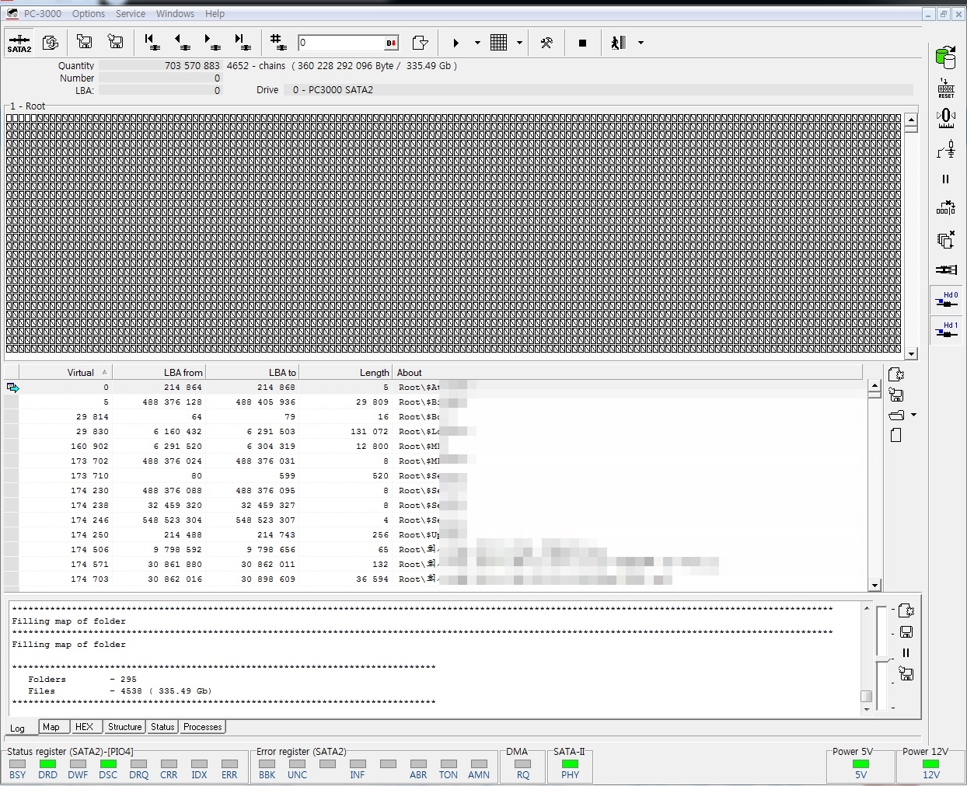The width and height of the screenshot is (967, 786).
Task: Expand the map grid dropdown arrow
Action: point(519,43)
